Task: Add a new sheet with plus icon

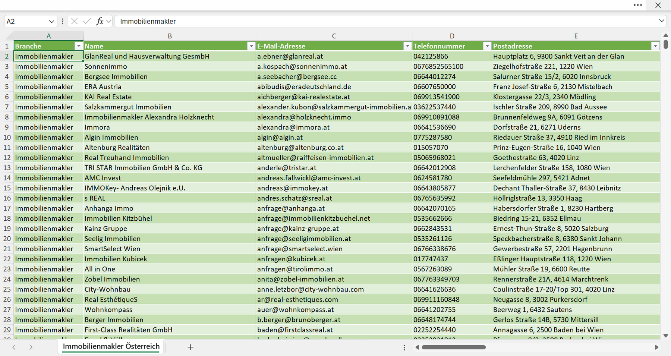Action: pos(190,347)
